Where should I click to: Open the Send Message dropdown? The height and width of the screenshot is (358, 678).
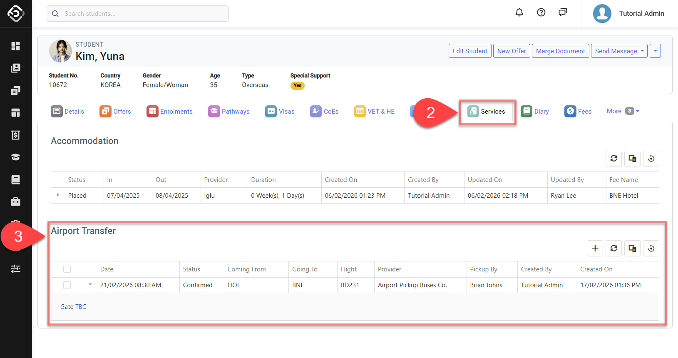coord(619,51)
